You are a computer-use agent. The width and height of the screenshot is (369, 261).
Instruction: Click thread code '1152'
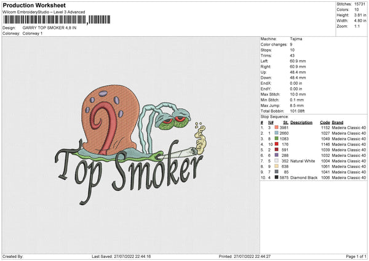click(325, 127)
